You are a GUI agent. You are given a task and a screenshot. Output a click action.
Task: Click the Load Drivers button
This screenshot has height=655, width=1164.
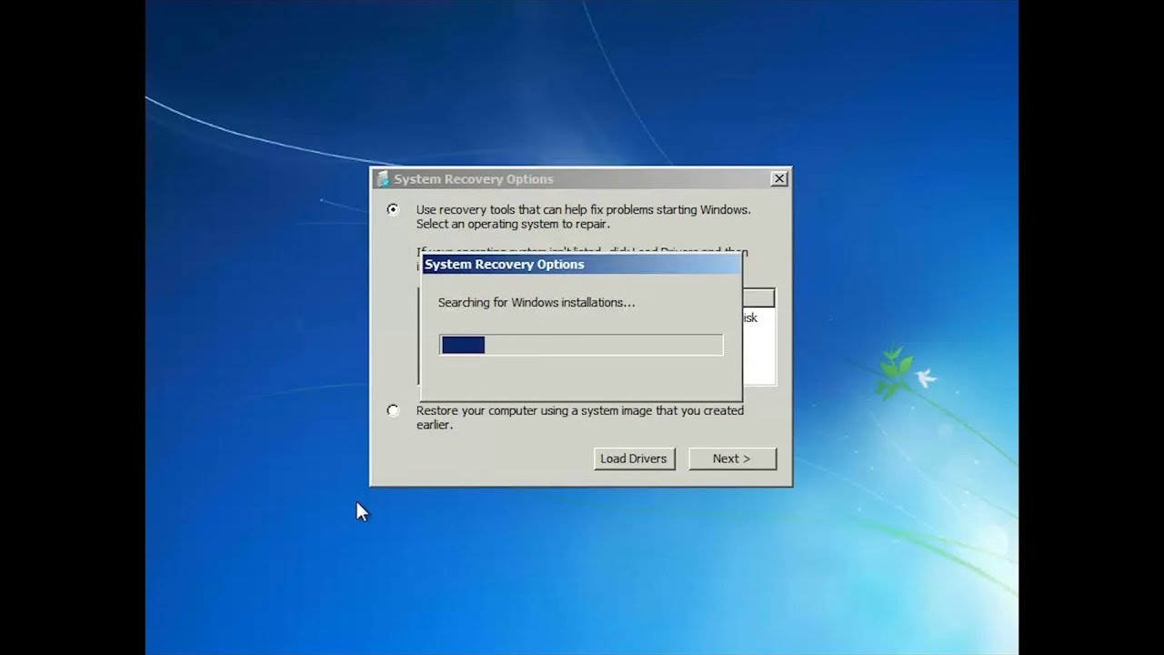click(634, 458)
